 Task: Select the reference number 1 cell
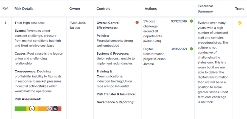coord(5,23)
